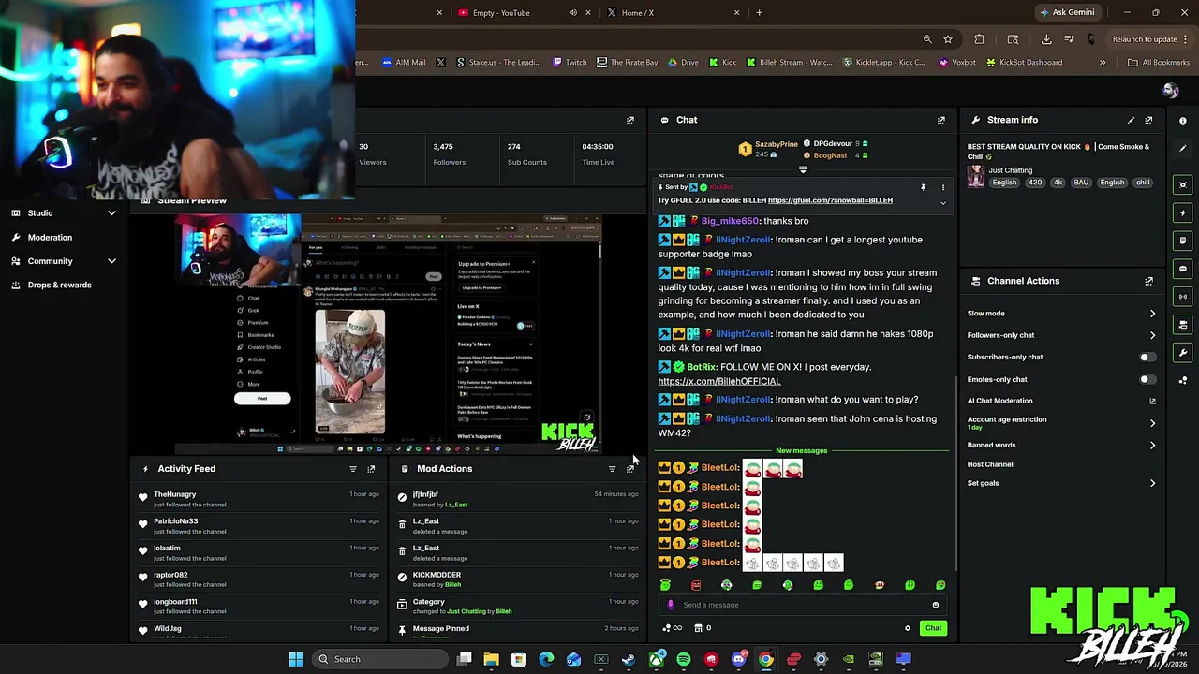Open new browser tab with plus button
Screen dimensions: 1199x674
pyautogui.click(x=759, y=13)
